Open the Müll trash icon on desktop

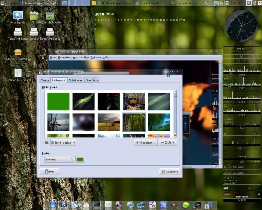[34, 16]
